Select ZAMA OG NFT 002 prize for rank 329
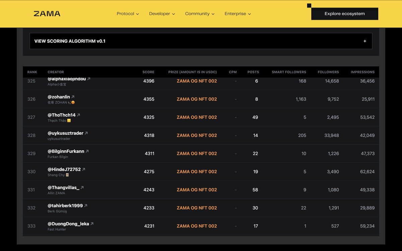The width and height of the screenshot is (402, 251). 197,153
